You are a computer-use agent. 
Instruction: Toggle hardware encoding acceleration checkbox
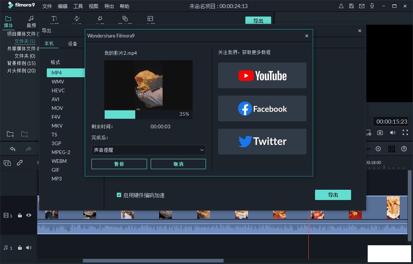[119, 195]
